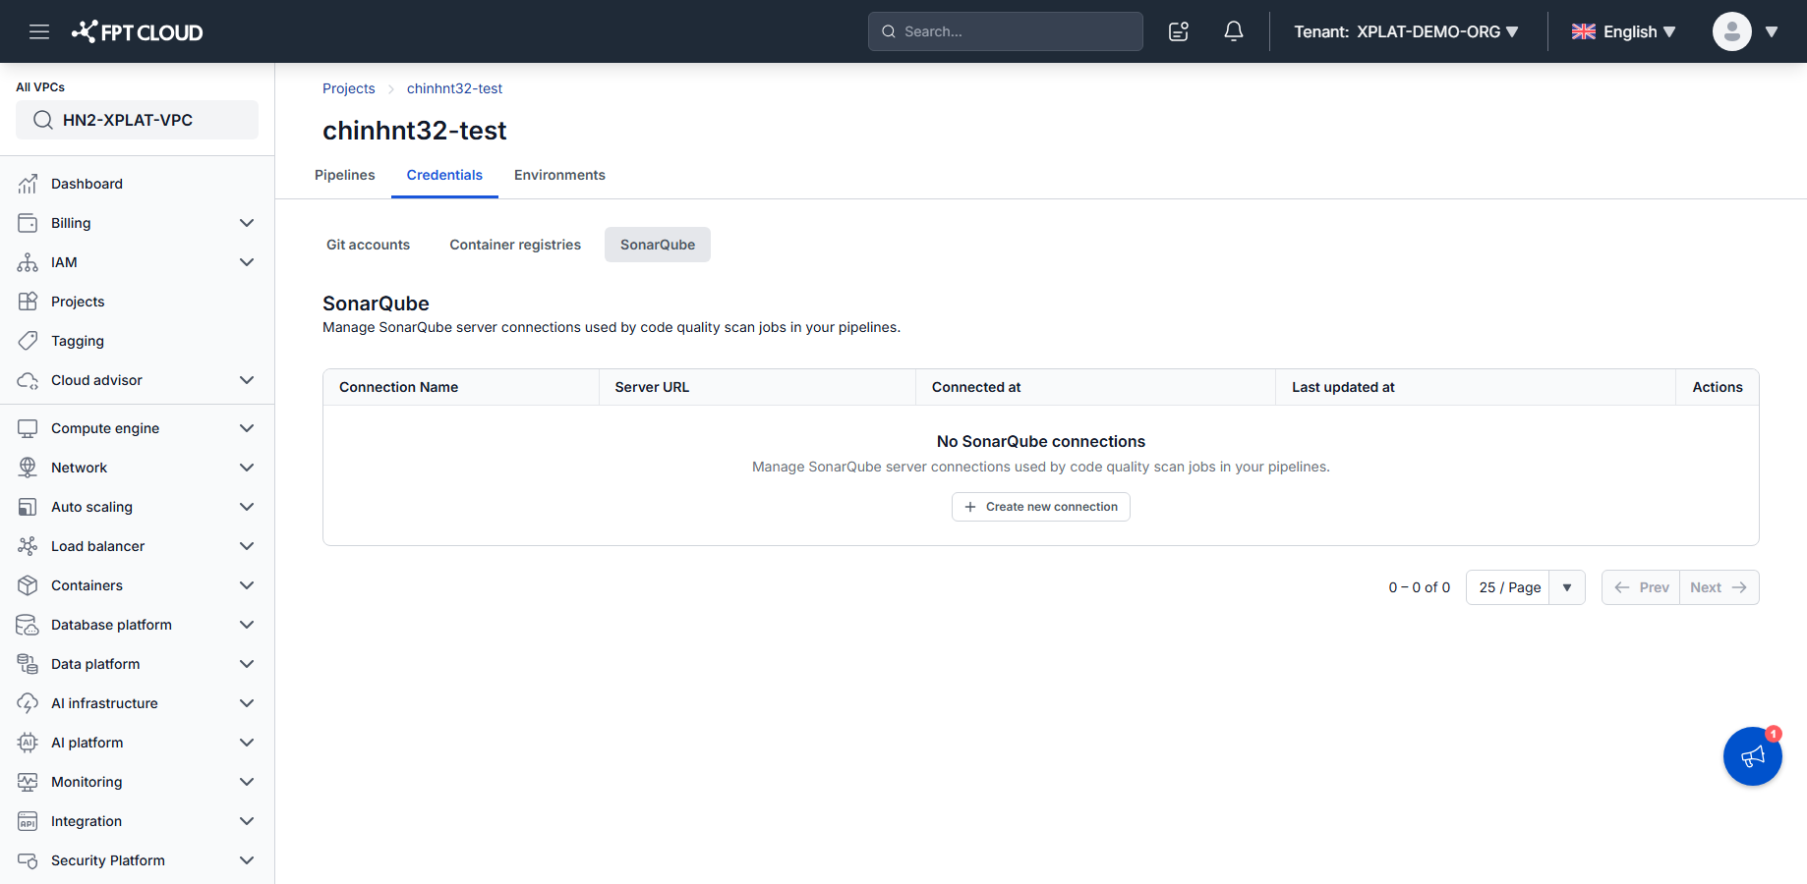Select the SonarQube sub-tab
1807x884 pixels.
(x=658, y=245)
